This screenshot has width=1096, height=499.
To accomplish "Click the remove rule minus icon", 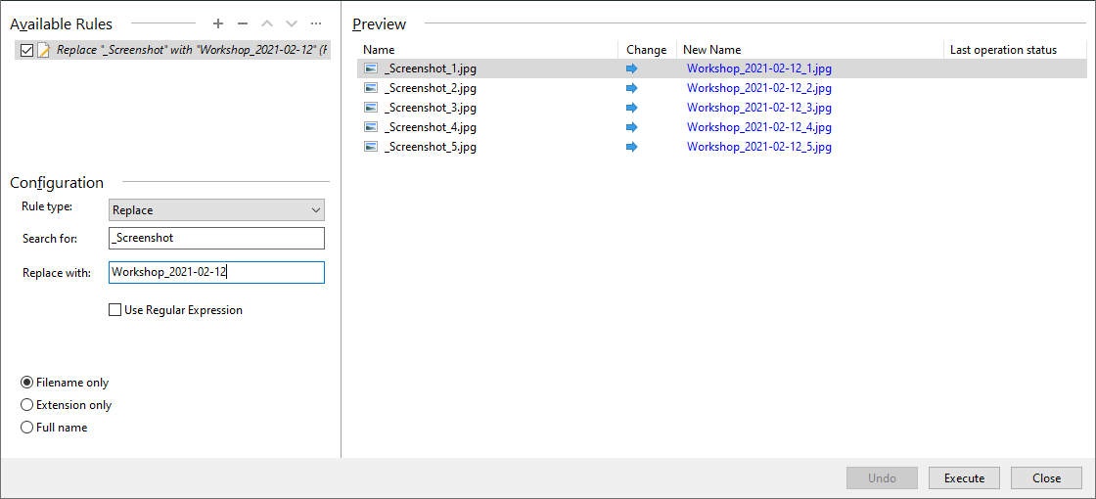I will 243,23.
